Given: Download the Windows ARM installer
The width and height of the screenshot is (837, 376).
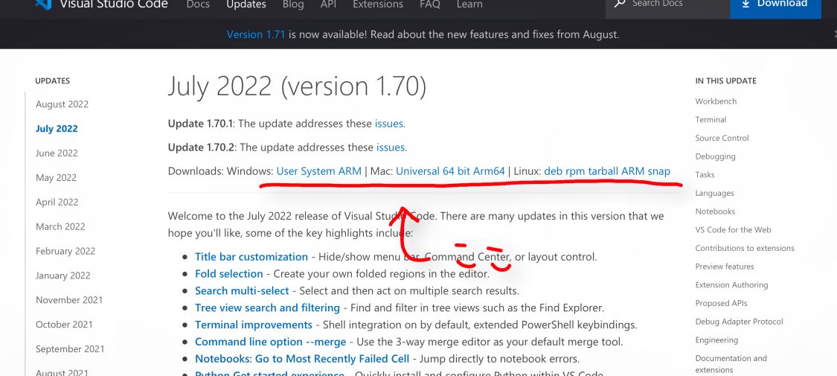Looking at the screenshot, I should coord(350,171).
